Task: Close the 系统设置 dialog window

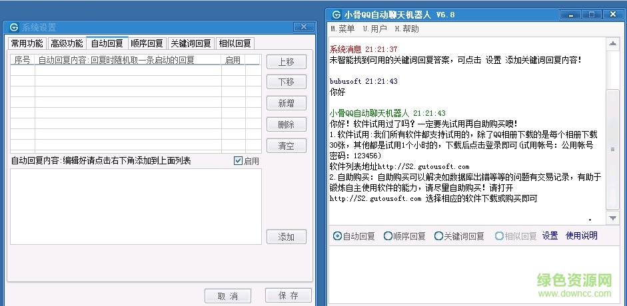Action: pyautogui.click(x=303, y=27)
